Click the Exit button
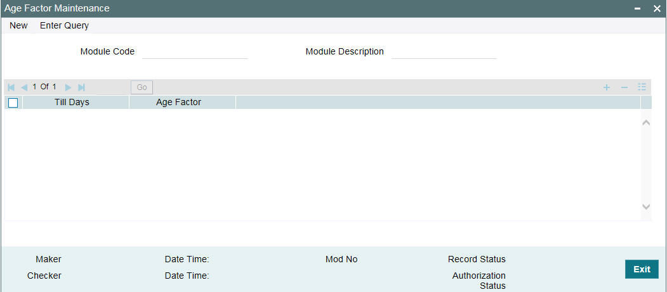 (x=642, y=269)
